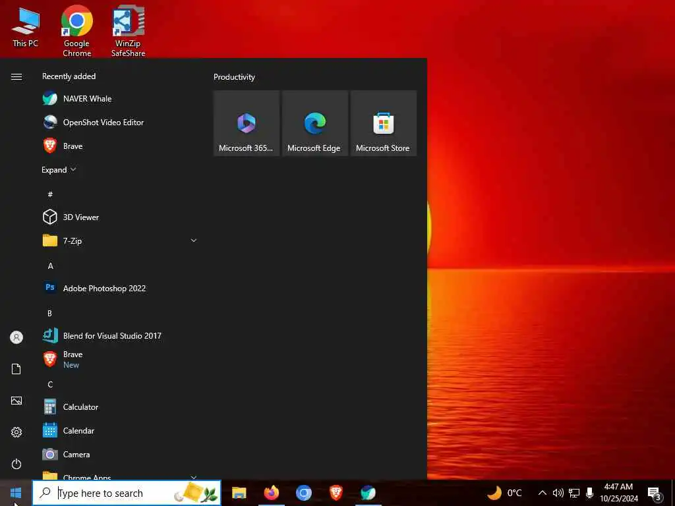This screenshot has height=506, width=675.
Task: Open 3D Viewer app
Action: click(119, 217)
